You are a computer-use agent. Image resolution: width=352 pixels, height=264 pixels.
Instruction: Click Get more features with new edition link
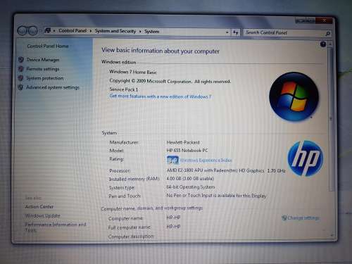(x=161, y=96)
